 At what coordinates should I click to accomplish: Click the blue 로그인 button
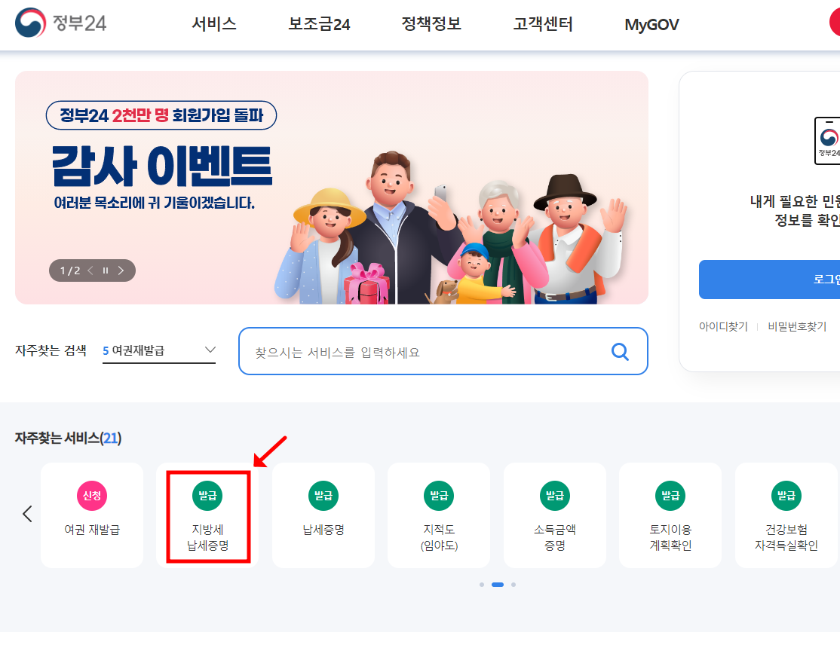[x=769, y=280]
